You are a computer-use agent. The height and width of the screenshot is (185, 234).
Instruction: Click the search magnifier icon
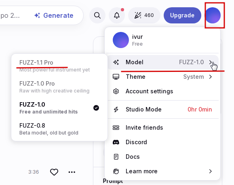(97, 15)
